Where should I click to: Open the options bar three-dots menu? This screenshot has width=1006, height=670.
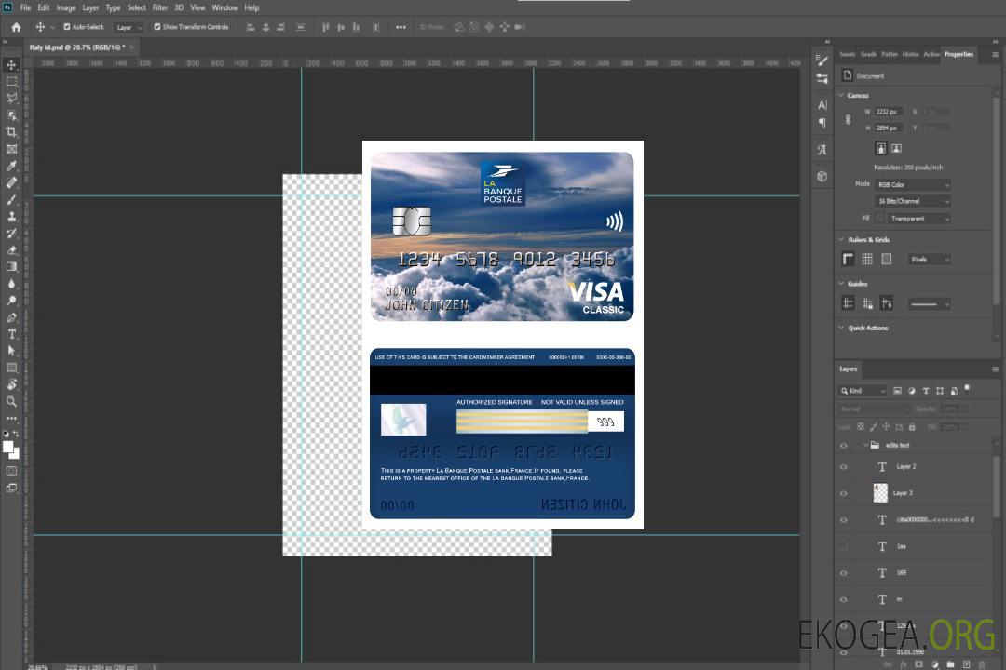point(401,27)
